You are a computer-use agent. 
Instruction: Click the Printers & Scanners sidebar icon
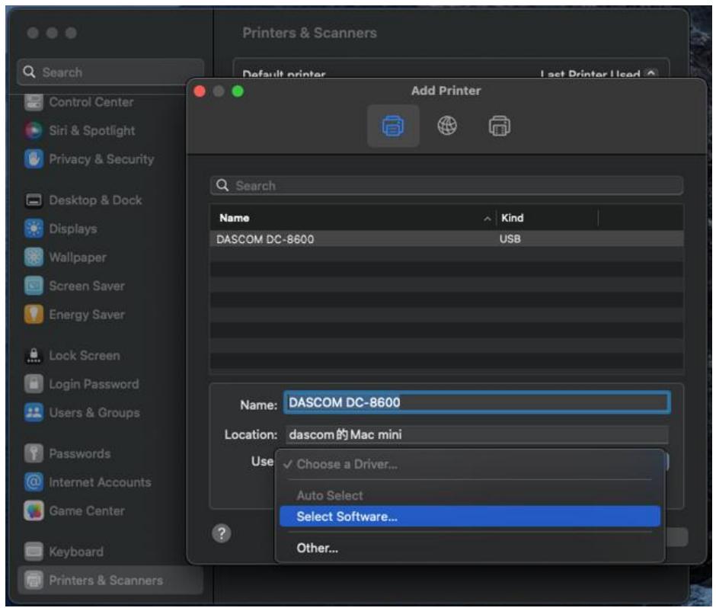point(34,580)
